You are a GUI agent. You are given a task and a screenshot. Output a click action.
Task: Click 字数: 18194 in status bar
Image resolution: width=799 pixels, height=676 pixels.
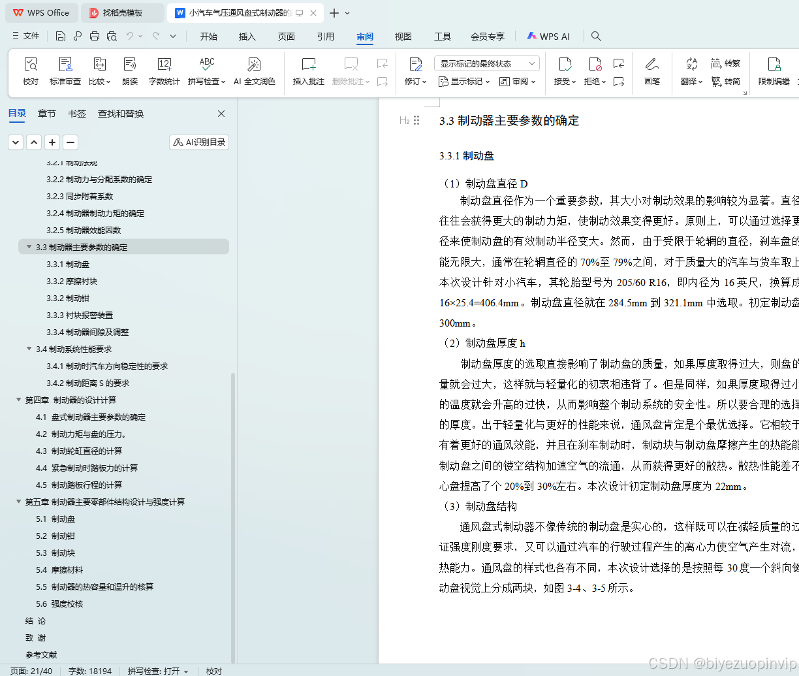(x=90, y=671)
